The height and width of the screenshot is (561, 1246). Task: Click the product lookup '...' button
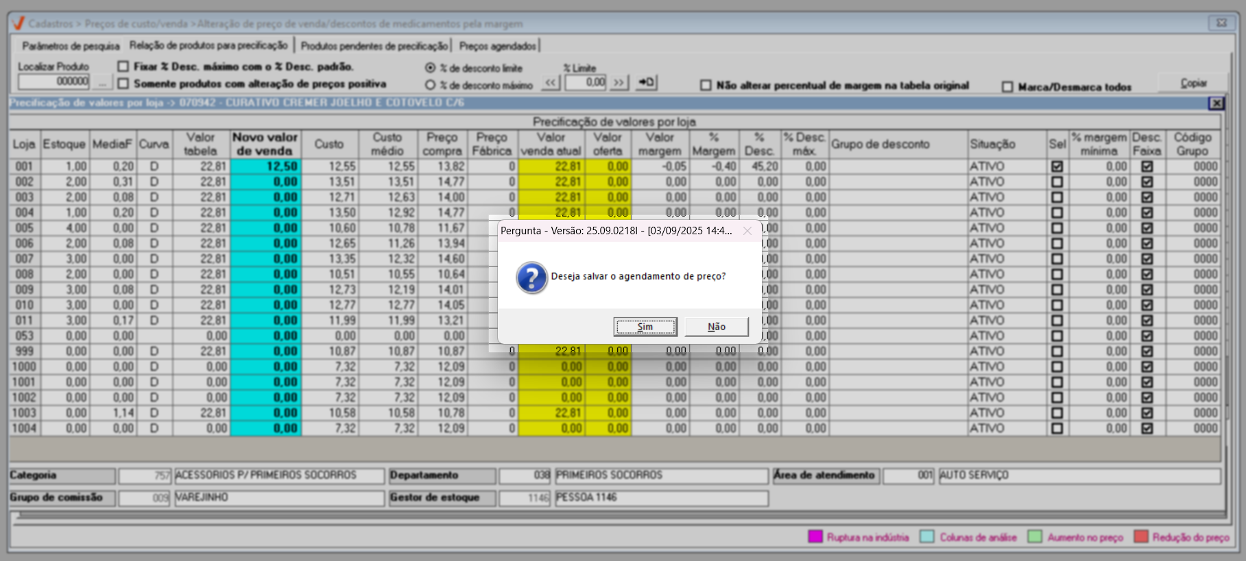[x=102, y=82]
